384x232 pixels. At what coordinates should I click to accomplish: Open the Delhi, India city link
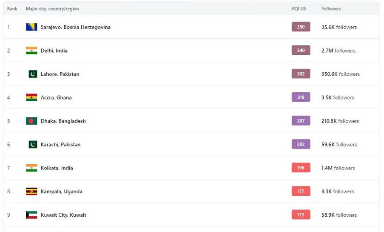click(x=54, y=51)
